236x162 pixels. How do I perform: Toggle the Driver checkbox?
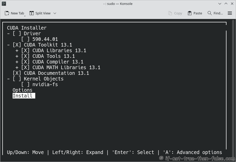pyautogui.click(x=17, y=33)
